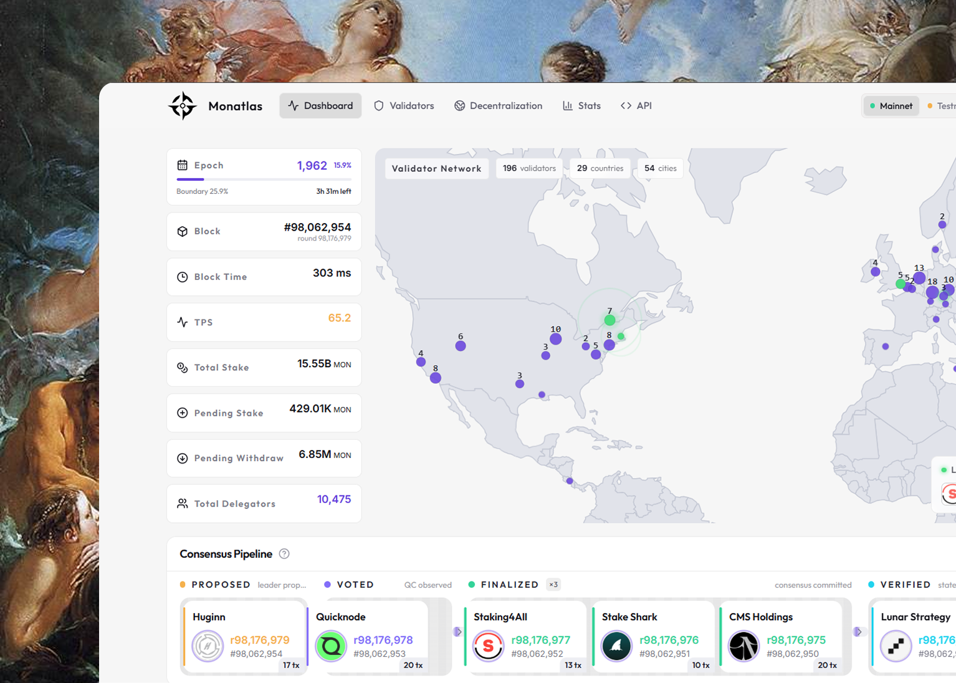
Task: Click the x3 badge beside FINALIZED
Action: coord(553,585)
